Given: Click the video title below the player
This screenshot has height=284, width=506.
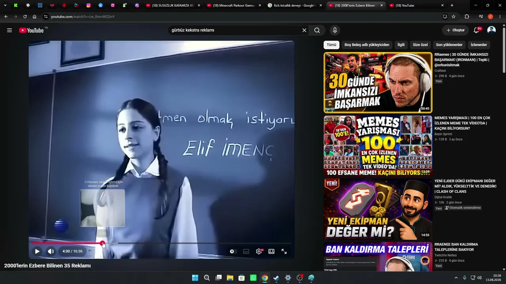Looking at the screenshot, I should click(47, 266).
